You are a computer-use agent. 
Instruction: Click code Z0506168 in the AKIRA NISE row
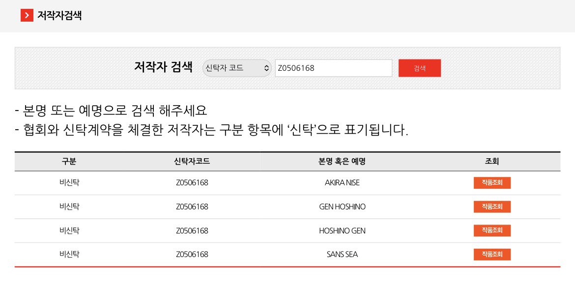tap(192, 183)
